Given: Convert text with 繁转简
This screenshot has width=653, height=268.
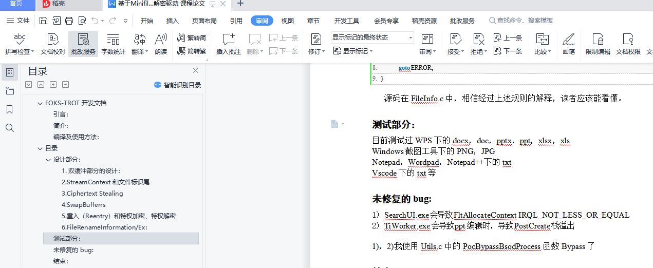Looking at the screenshot, I should [x=192, y=37].
